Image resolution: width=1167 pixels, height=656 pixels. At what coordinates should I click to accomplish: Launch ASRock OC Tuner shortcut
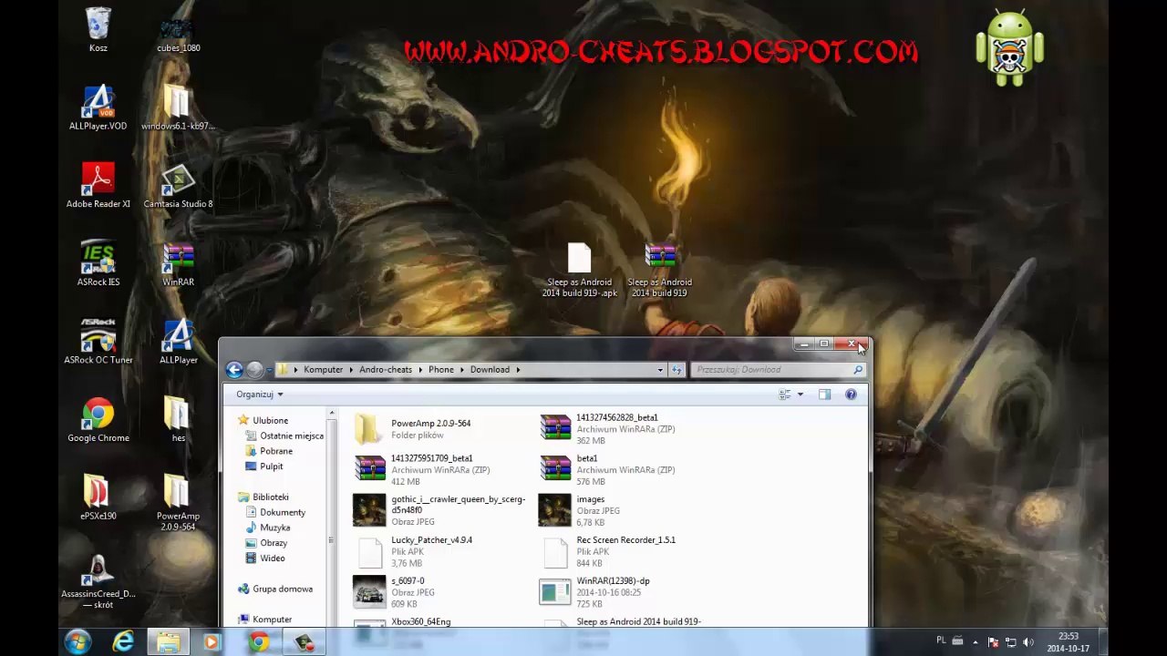click(98, 342)
